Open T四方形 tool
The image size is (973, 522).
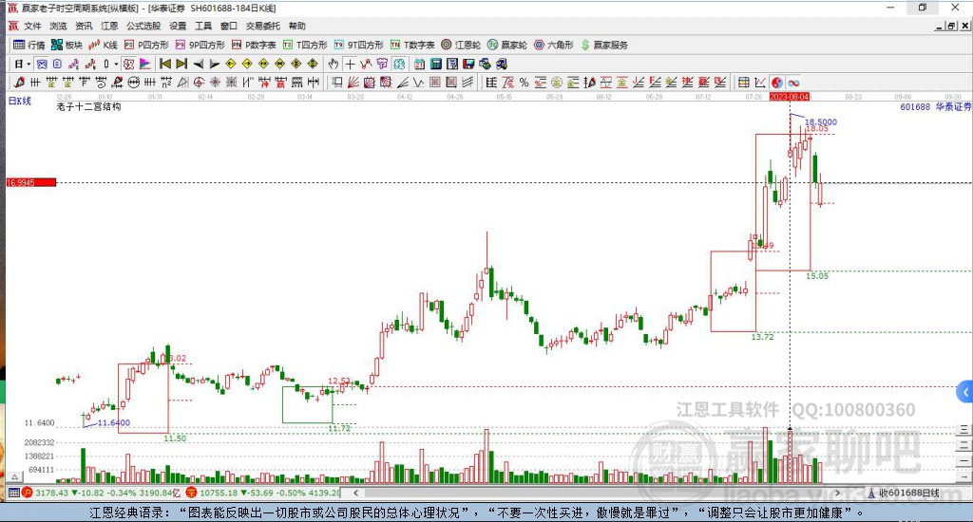coord(305,45)
